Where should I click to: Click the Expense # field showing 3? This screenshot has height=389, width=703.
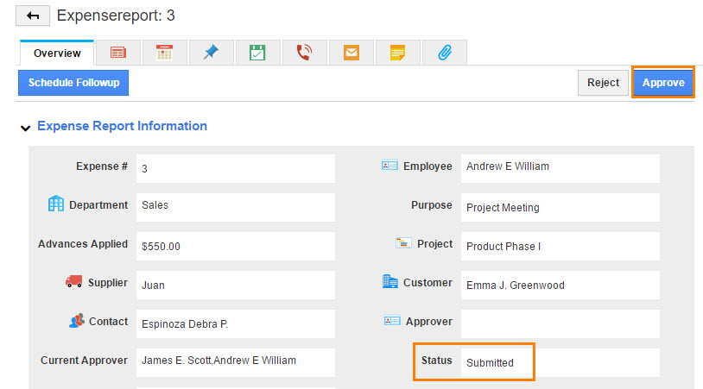[235, 168]
